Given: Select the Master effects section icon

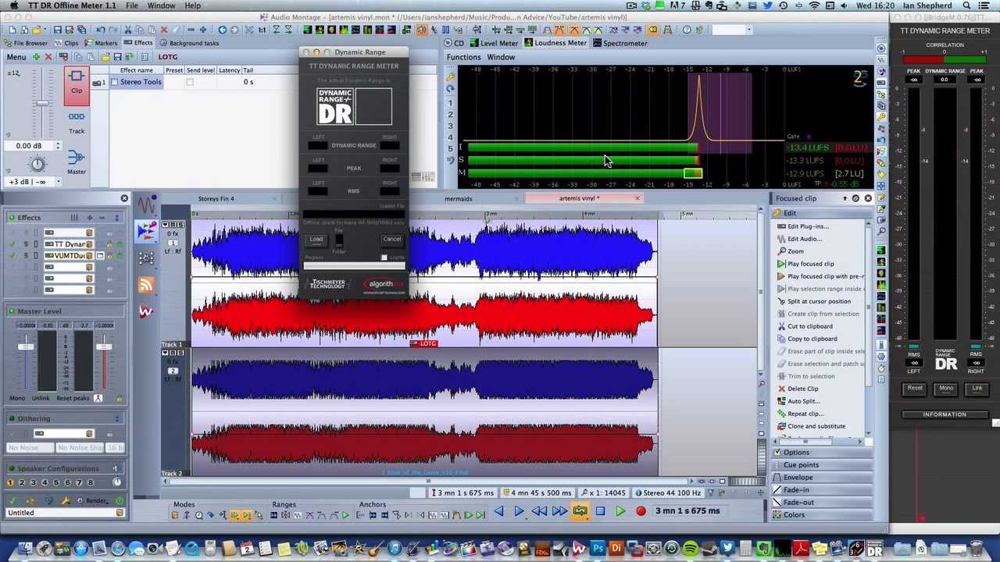Looking at the screenshot, I should coord(77,156).
